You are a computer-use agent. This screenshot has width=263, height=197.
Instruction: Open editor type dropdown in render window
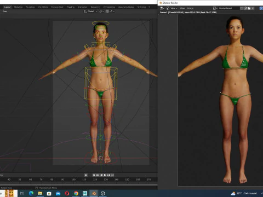click(162, 8)
